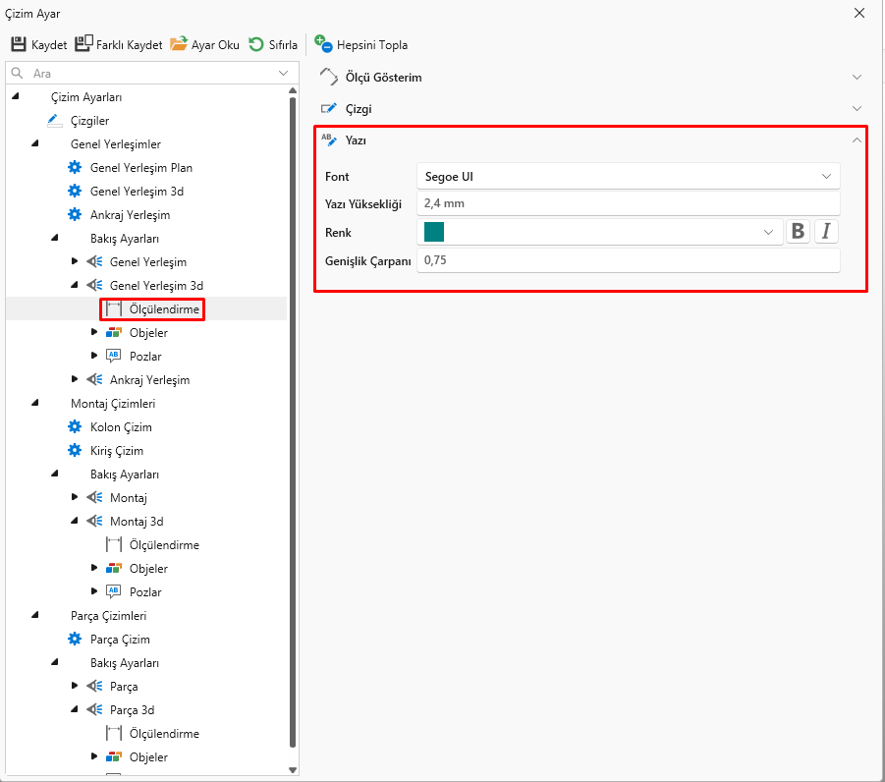Expand the Çizgi section
The height and width of the screenshot is (782, 885).
click(x=589, y=109)
